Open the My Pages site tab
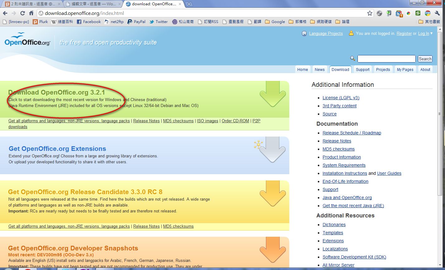The width and height of the screenshot is (445, 270). point(405,70)
